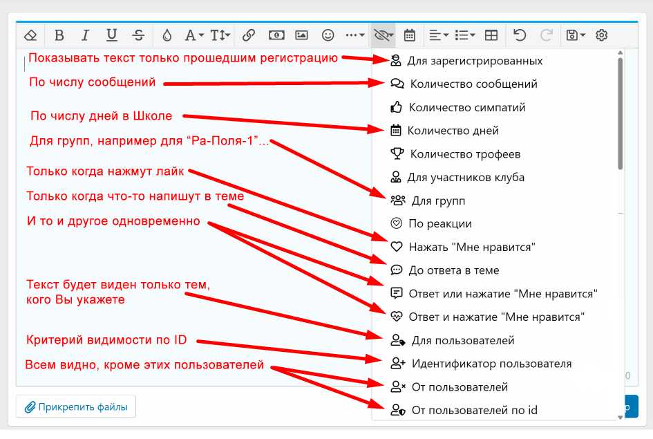Viewport: 653px width, 439px height.
Task: Open editor settings via the gear icon
Action: point(600,35)
